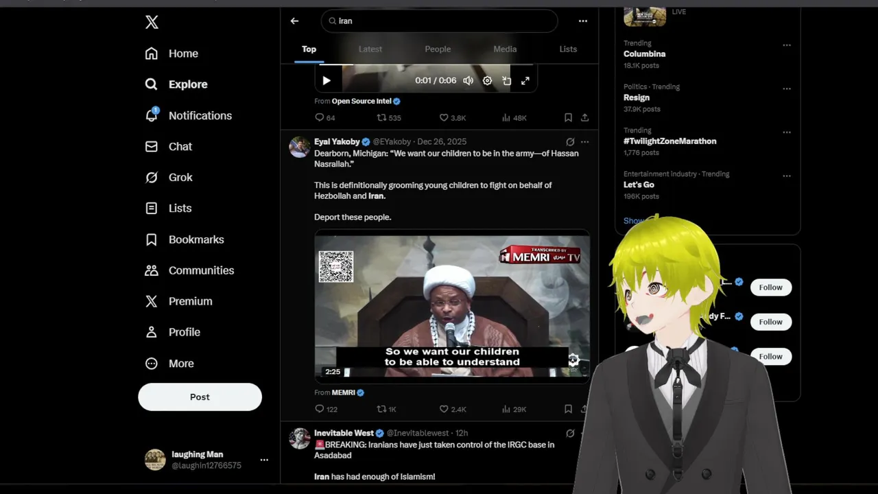Click Grok icon on Inevitable West post
The image size is (878, 494).
[569, 434]
